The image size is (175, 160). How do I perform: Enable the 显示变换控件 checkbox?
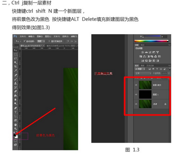click(x=49, y=41)
